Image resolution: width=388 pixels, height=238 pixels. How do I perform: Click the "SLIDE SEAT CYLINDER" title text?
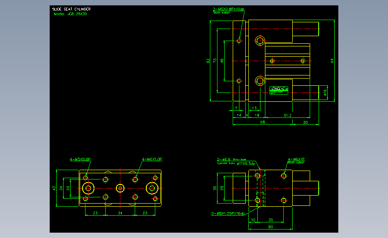coord(71,9)
